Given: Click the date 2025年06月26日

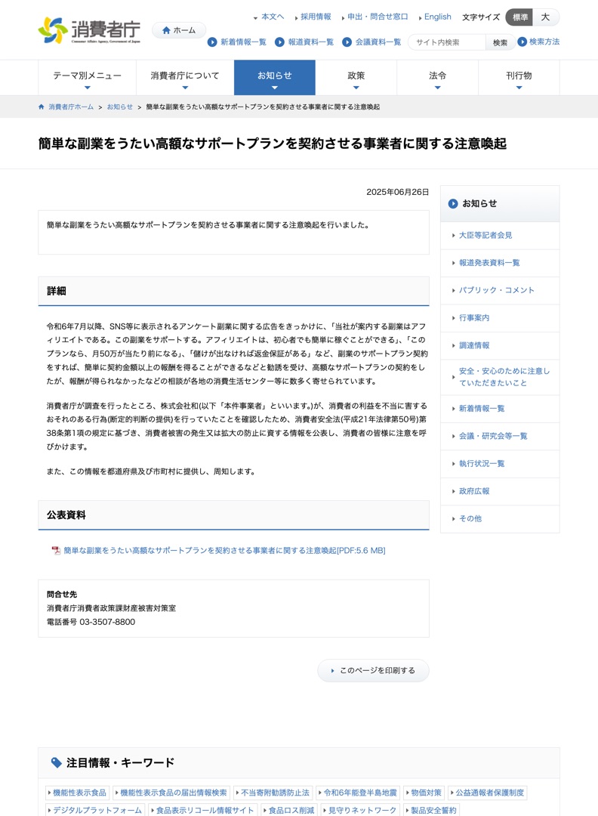Looking at the screenshot, I should click(398, 192).
